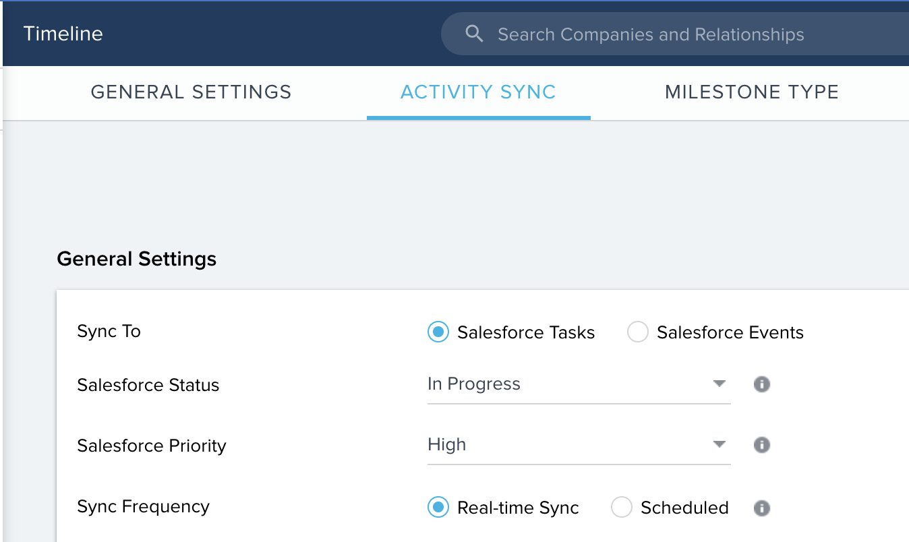Open info icon beside Sync Frequency
Image resolution: width=909 pixels, height=542 pixels.
[762, 508]
